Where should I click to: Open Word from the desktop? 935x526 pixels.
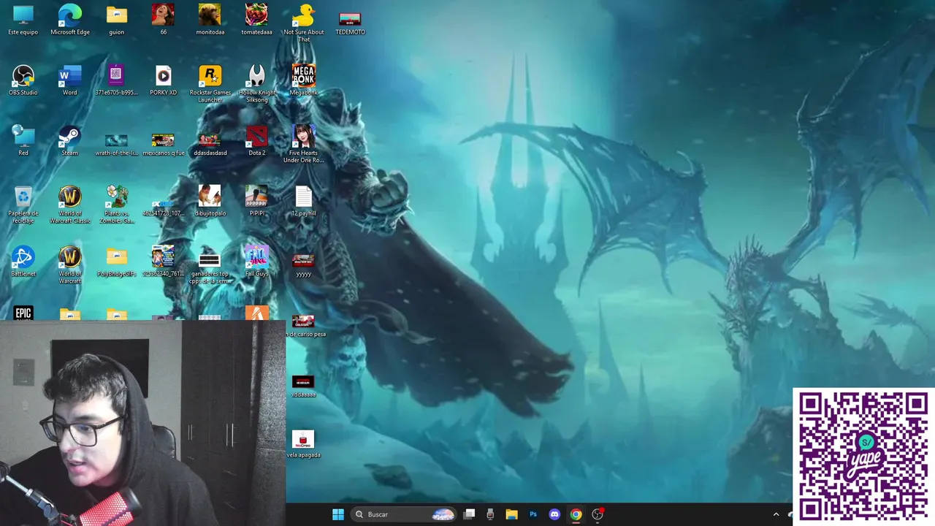[x=70, y=80]
